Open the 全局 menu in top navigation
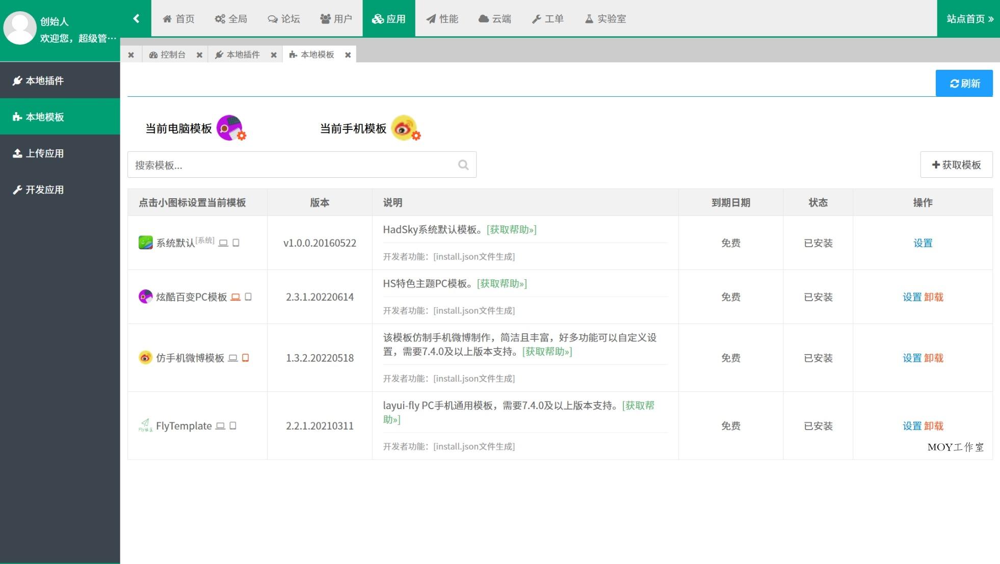 231,19
